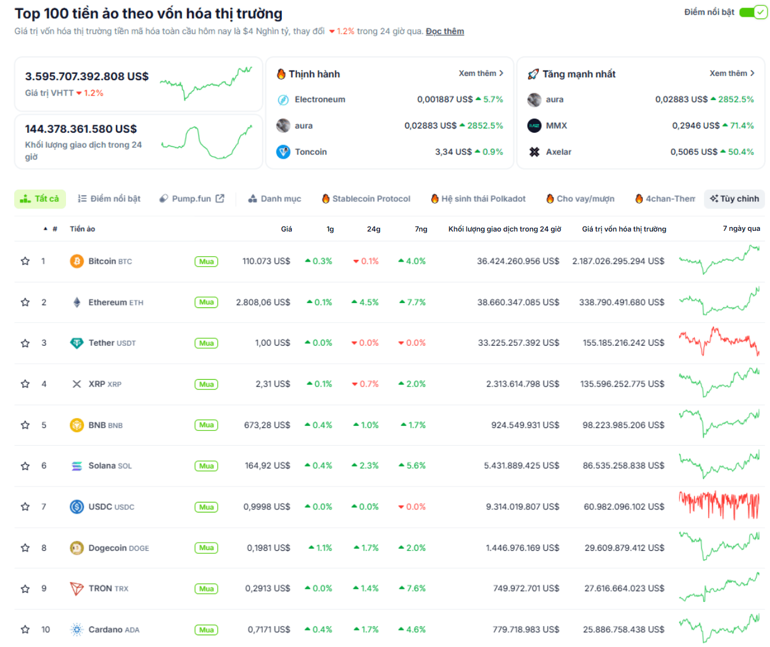This screenshot has width=770, height=647.
Task: Open the Đọc thêm link
Action: [x=445, y=31]
